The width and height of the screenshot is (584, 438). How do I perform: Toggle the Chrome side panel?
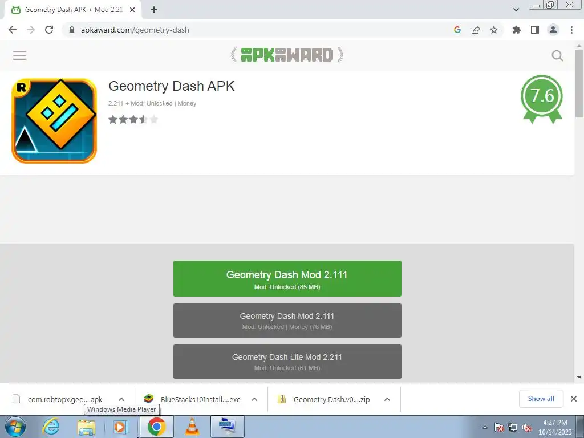[x=535, y=30]
